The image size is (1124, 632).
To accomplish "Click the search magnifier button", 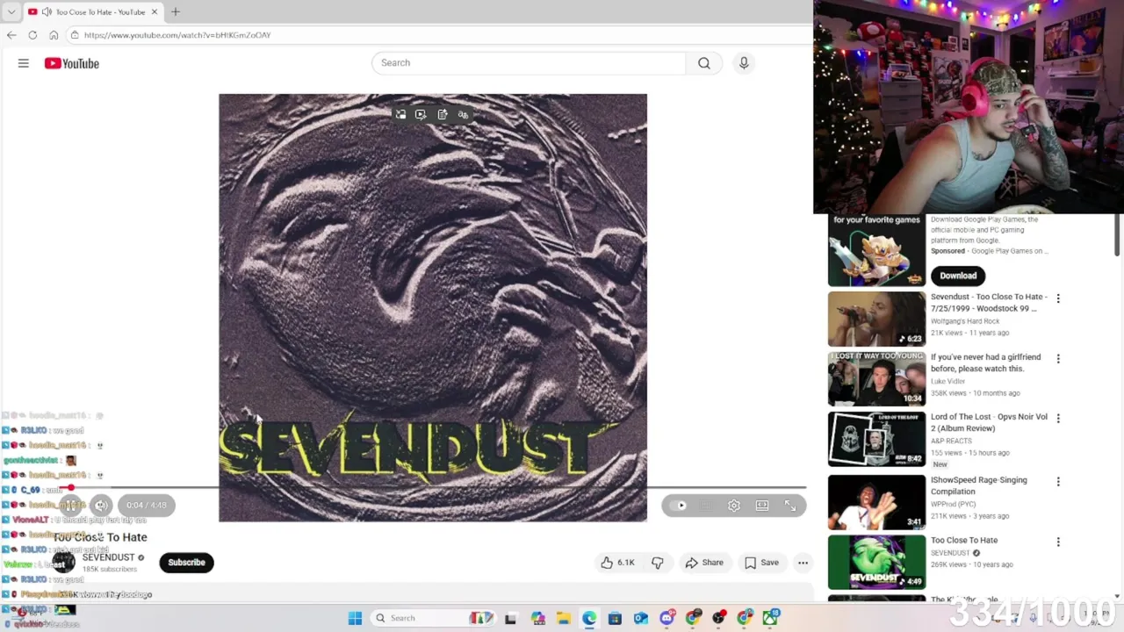I will click(704, 63).
